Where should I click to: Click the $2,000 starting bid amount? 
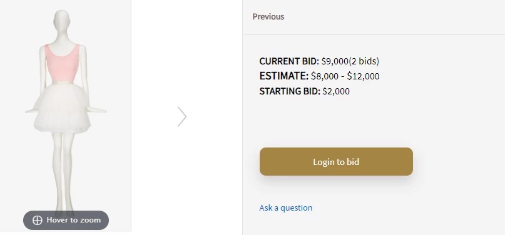(336, 91)
